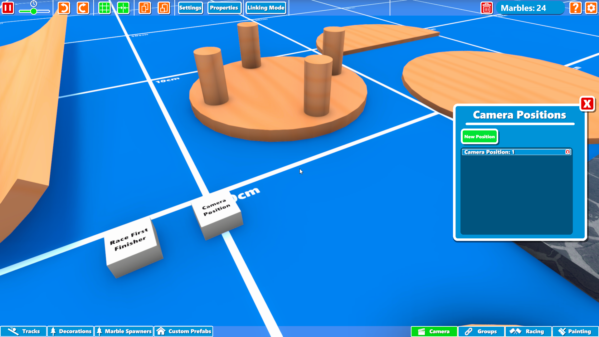This screenshot has height=337, width=599.
Task: Toggle the snap alignment icon
Action: pyautogui.click(x=123, y=8)
